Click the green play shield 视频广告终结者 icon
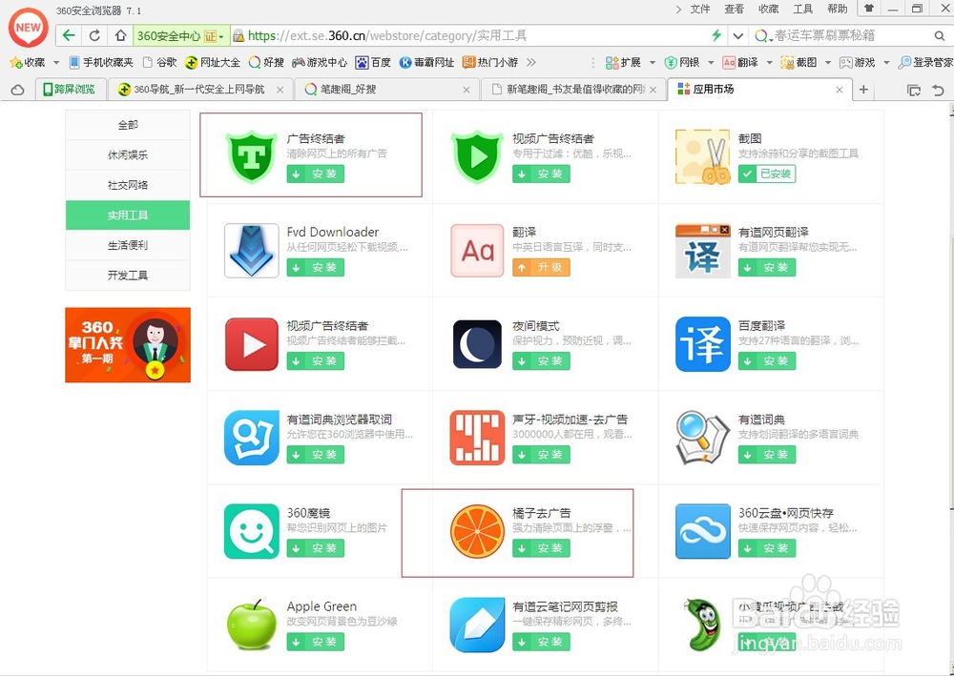The image size is (954, 676). 478,156
